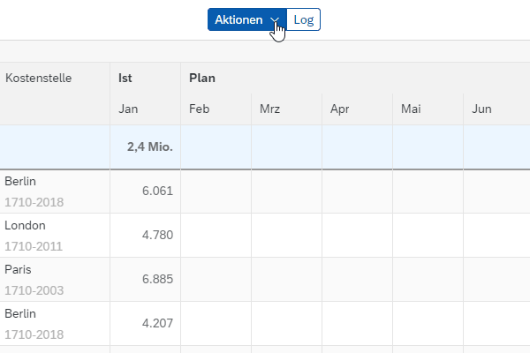This screenshot has height=353, width=530.
Task: Select the Ist column header
Action: pos(125,78)
